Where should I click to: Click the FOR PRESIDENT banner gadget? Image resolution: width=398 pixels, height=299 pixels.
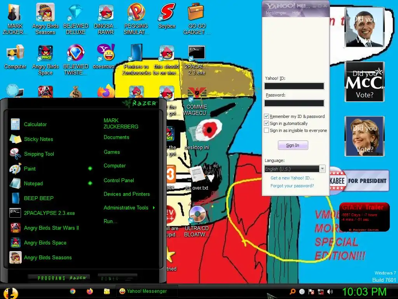click(x=359, y=181)
